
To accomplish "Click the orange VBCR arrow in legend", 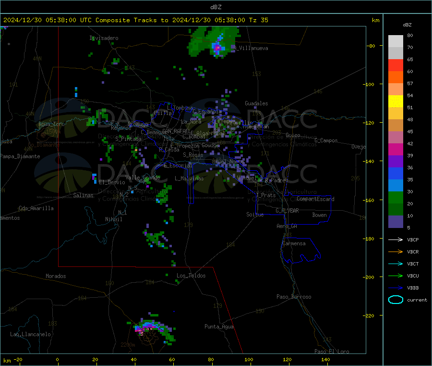I will coord(396,252).
